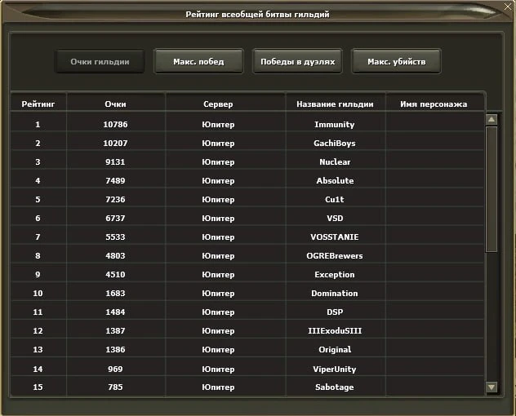Select the Domination guild name
The image size is (516, 416).
[335, 294]
